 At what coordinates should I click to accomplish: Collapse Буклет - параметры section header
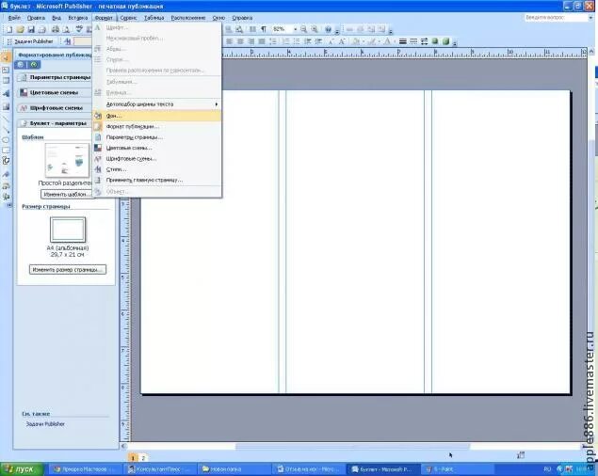tap(56, 123)
